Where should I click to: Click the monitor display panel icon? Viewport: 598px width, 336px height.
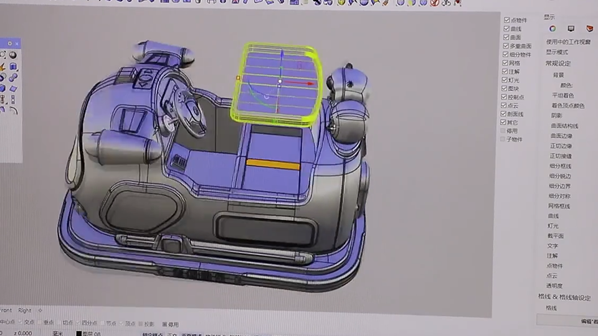571,29
